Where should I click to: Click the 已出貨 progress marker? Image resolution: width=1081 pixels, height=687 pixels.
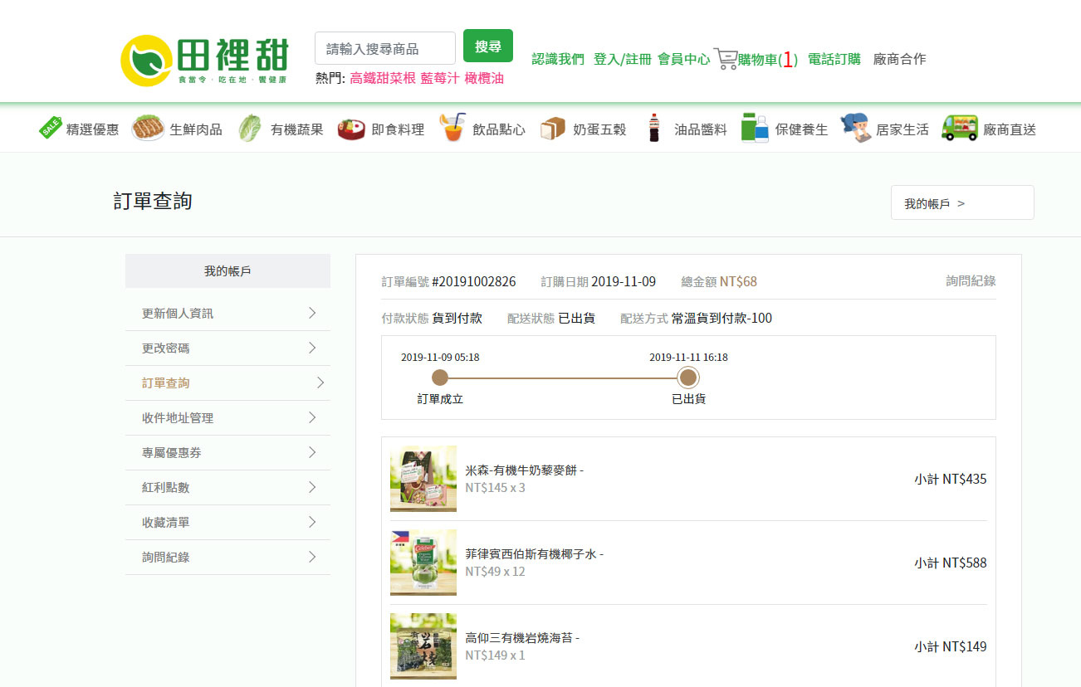[x=688, y=378]
